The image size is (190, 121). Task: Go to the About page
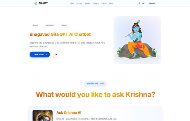(x=87, y=4)
